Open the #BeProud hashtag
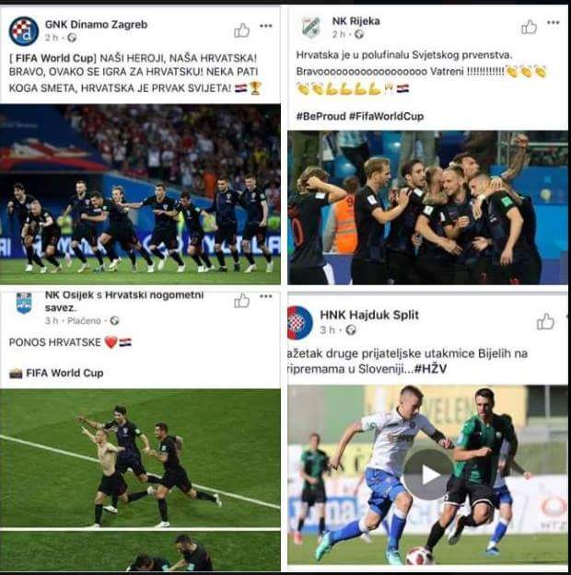 (321, 116)
